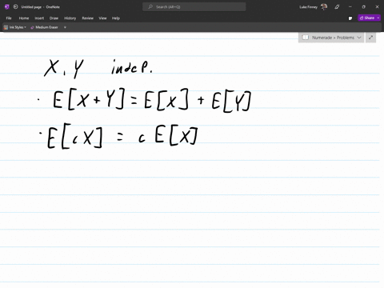Expand the Share dropdown arrow

[x=378, y=18]
